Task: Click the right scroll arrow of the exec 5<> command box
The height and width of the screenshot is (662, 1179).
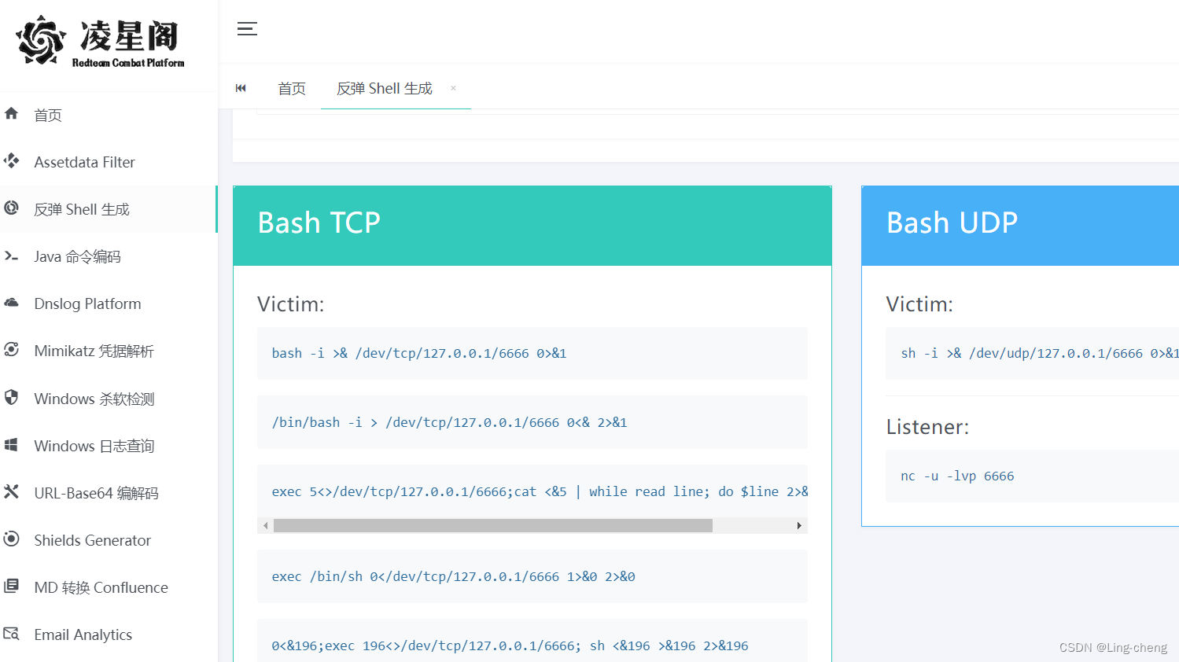Action: point(799,525)
